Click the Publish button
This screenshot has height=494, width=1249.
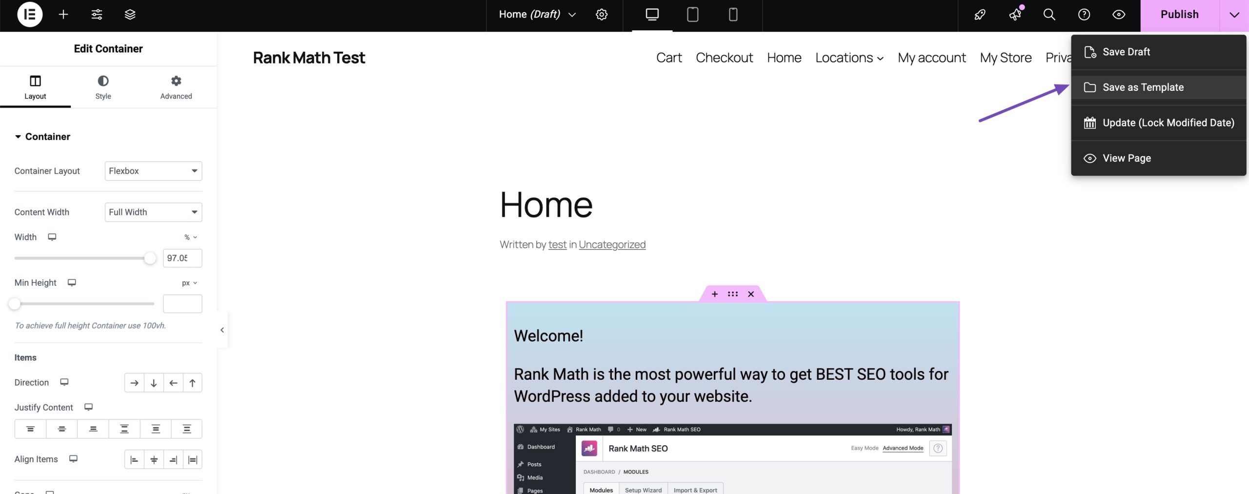[x=1179, y=15]
